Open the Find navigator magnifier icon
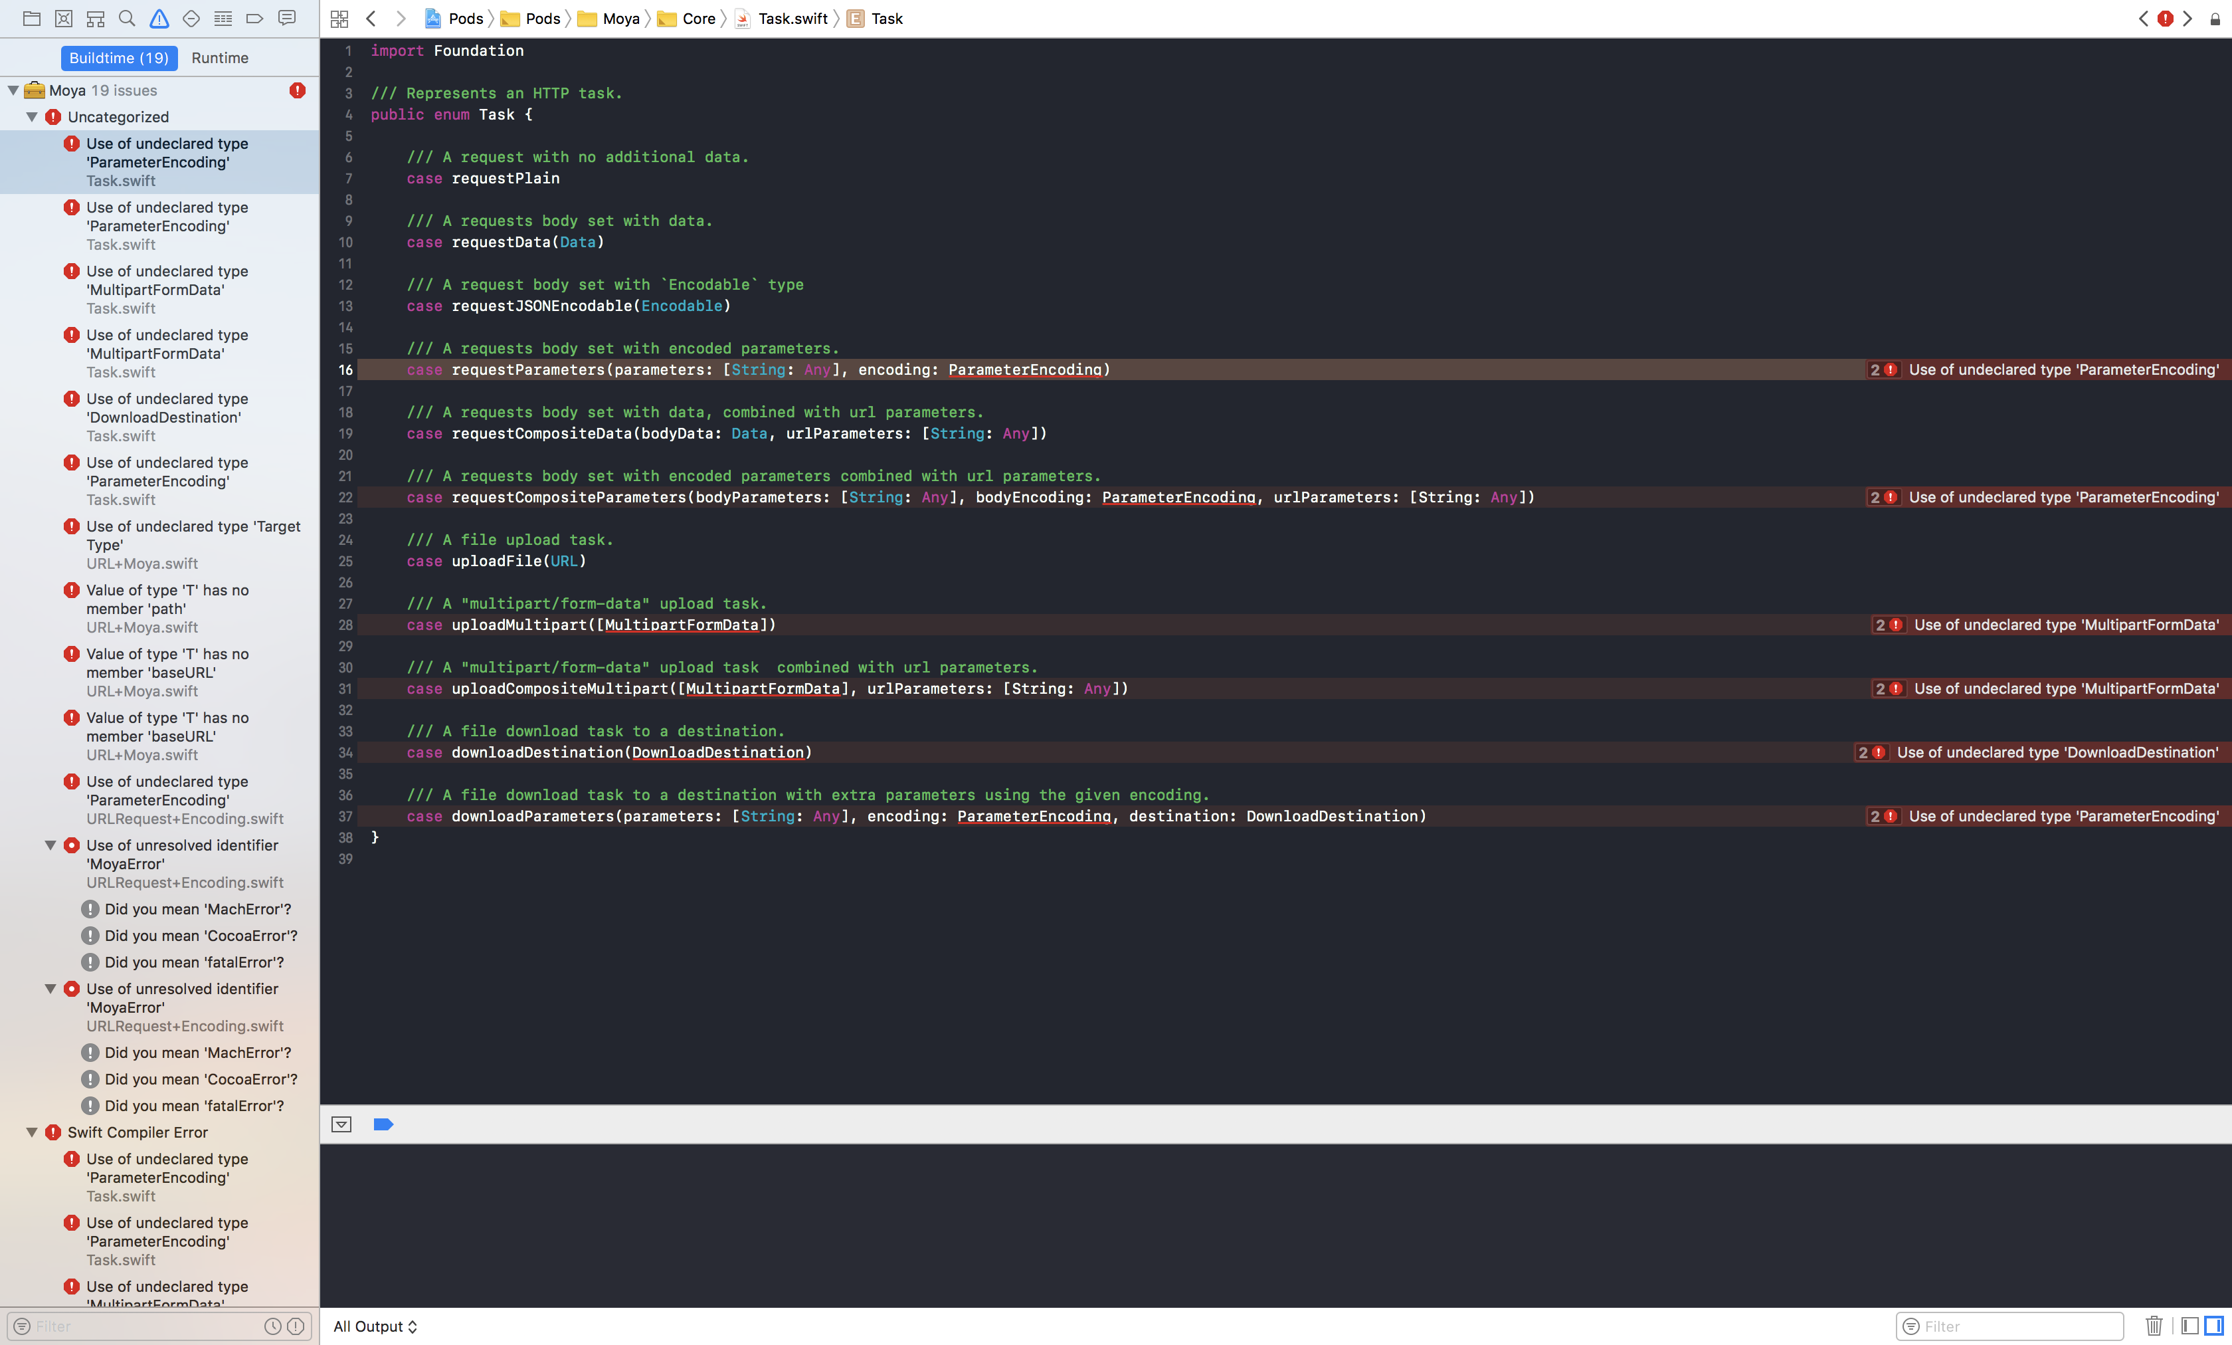2232x1345 pixels. point(127,18)
